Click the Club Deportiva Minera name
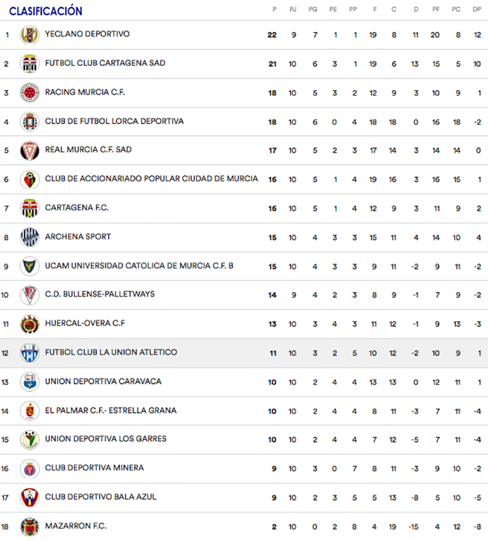 tap(94, 468)
